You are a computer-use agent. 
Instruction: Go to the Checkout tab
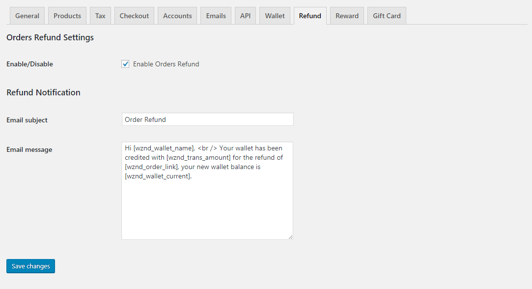click(134, 16)
